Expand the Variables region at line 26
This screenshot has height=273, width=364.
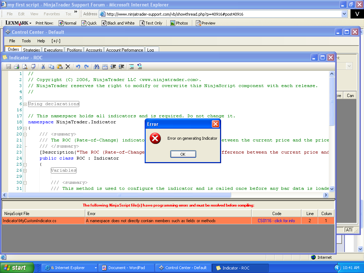tap(25, 171)
